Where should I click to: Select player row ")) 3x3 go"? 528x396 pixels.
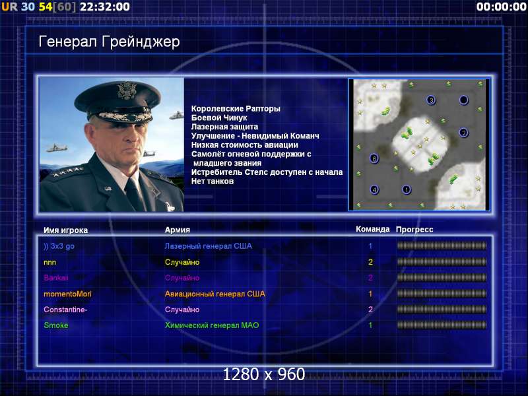tap(265, 246)
